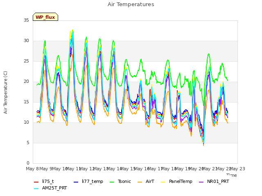This screenshot has height=196, width=262.
Task: Toggle li75_t series in legend
Action: [44, 181]
